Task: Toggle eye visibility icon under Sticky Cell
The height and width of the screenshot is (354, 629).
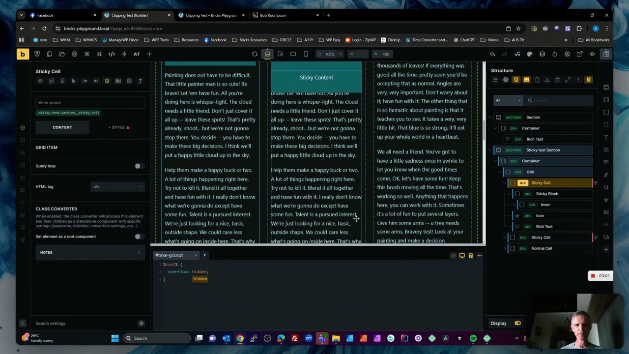Action: tap(40, 81)
